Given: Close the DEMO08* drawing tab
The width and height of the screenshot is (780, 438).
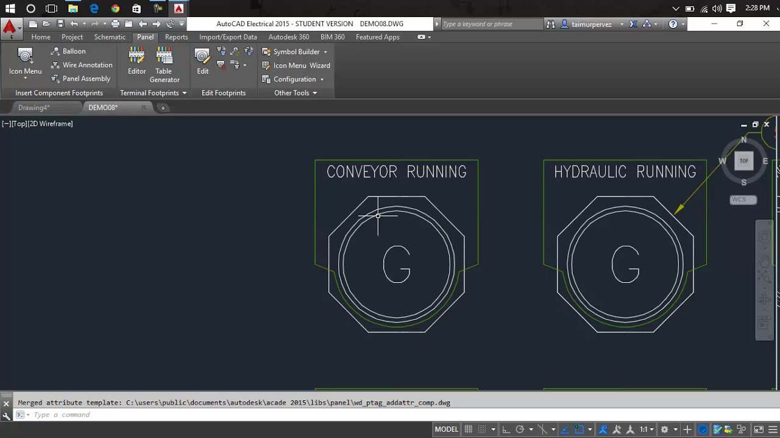Looking at the screenshot, I should click(x=144, y=108).
